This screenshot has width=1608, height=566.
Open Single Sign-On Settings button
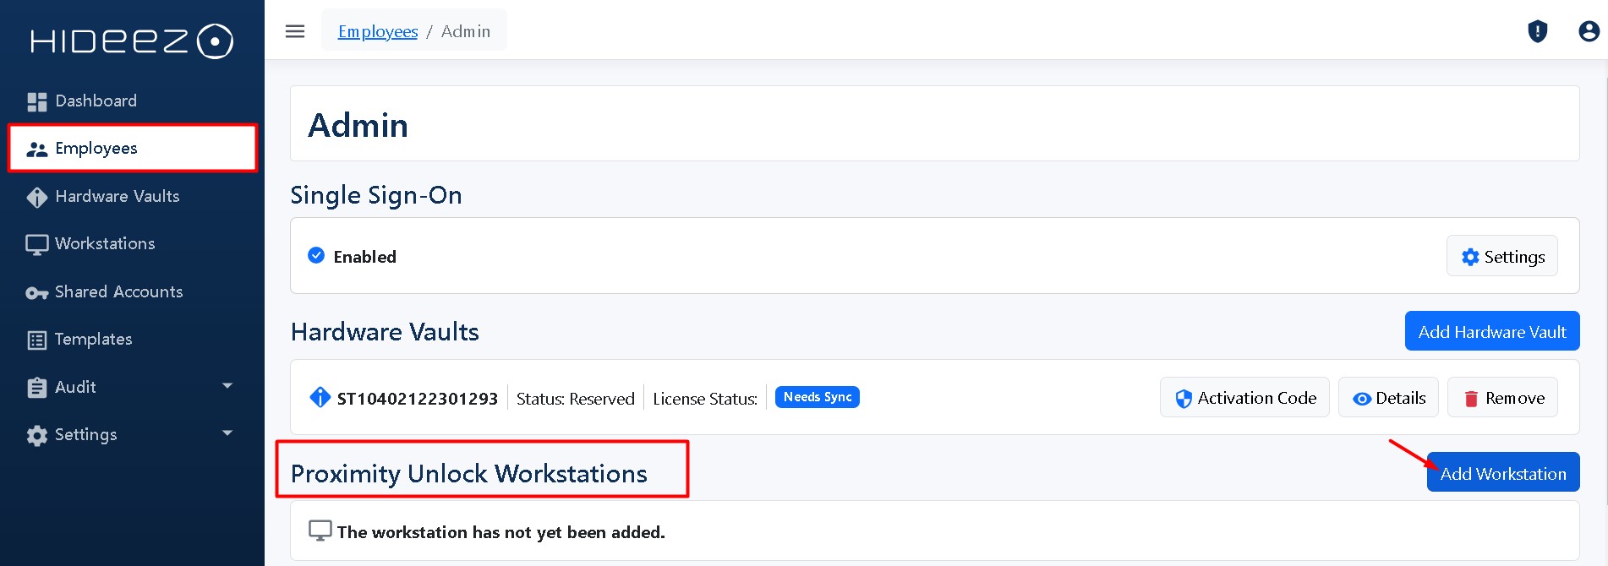pyautogui.click(x=1502, y=256)
